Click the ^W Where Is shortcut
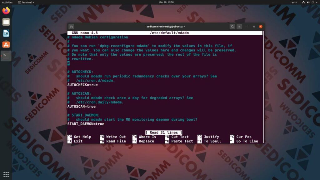320x180 pixels. click(144, 137)
